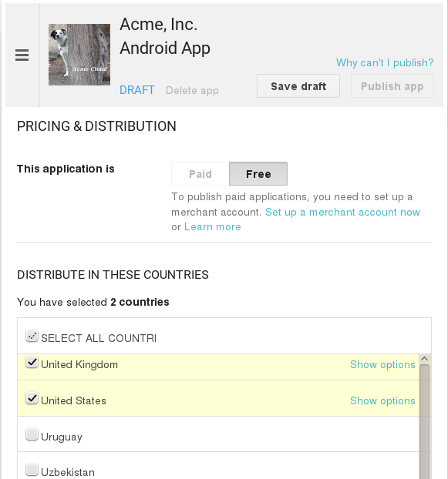Click the Delete app link
The image size is (448, 479).
coord(192,90)
